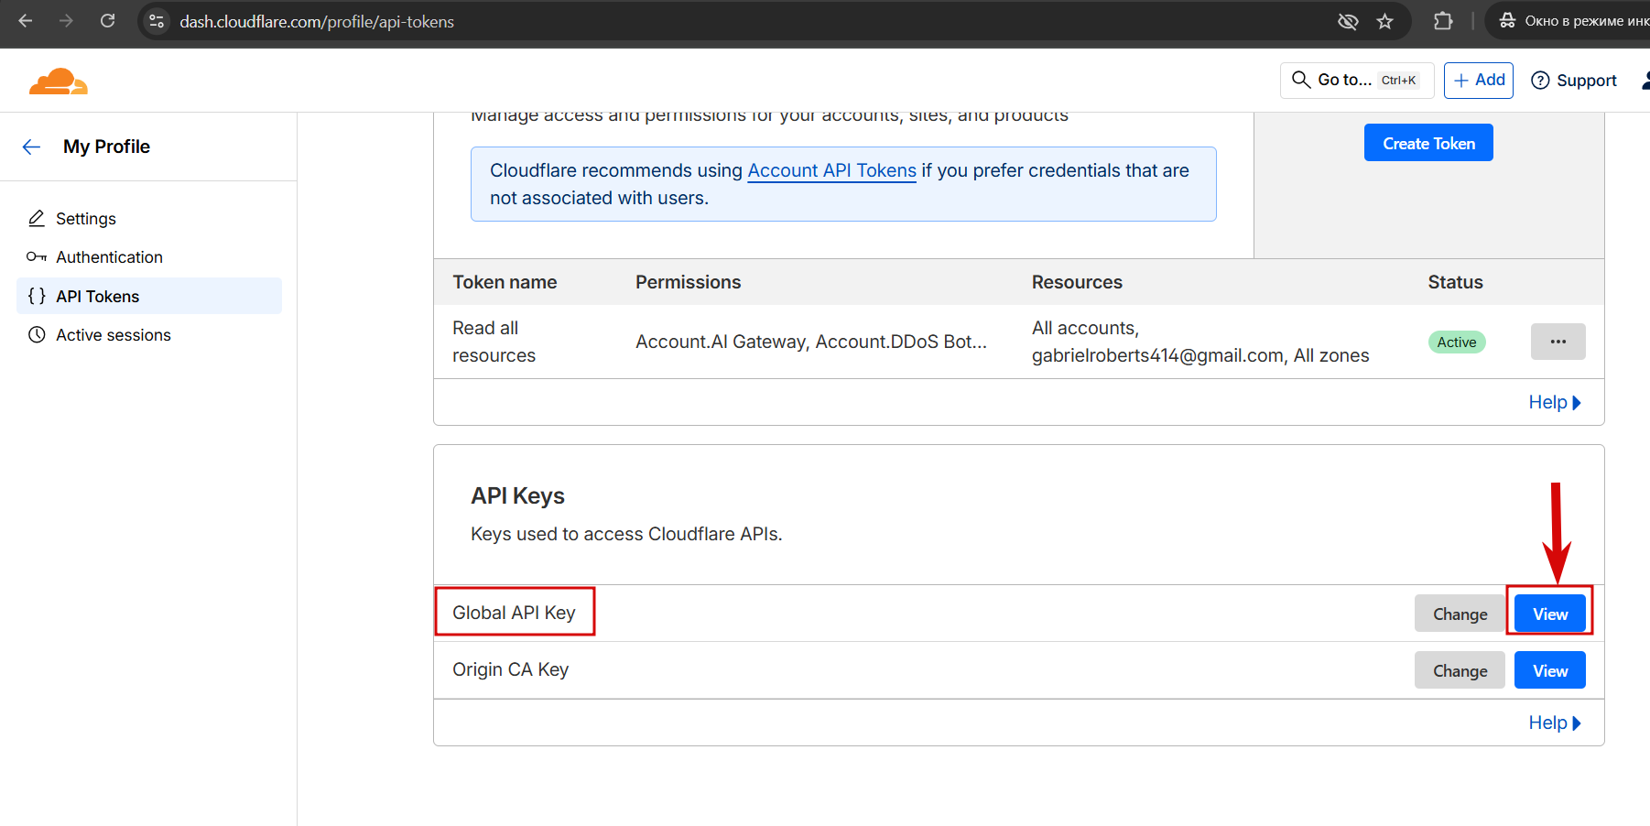This screenshot has width=1650, height=826.
Task: Open the browser extensions puzzle icon
Action: click(x=1443, y=21)
